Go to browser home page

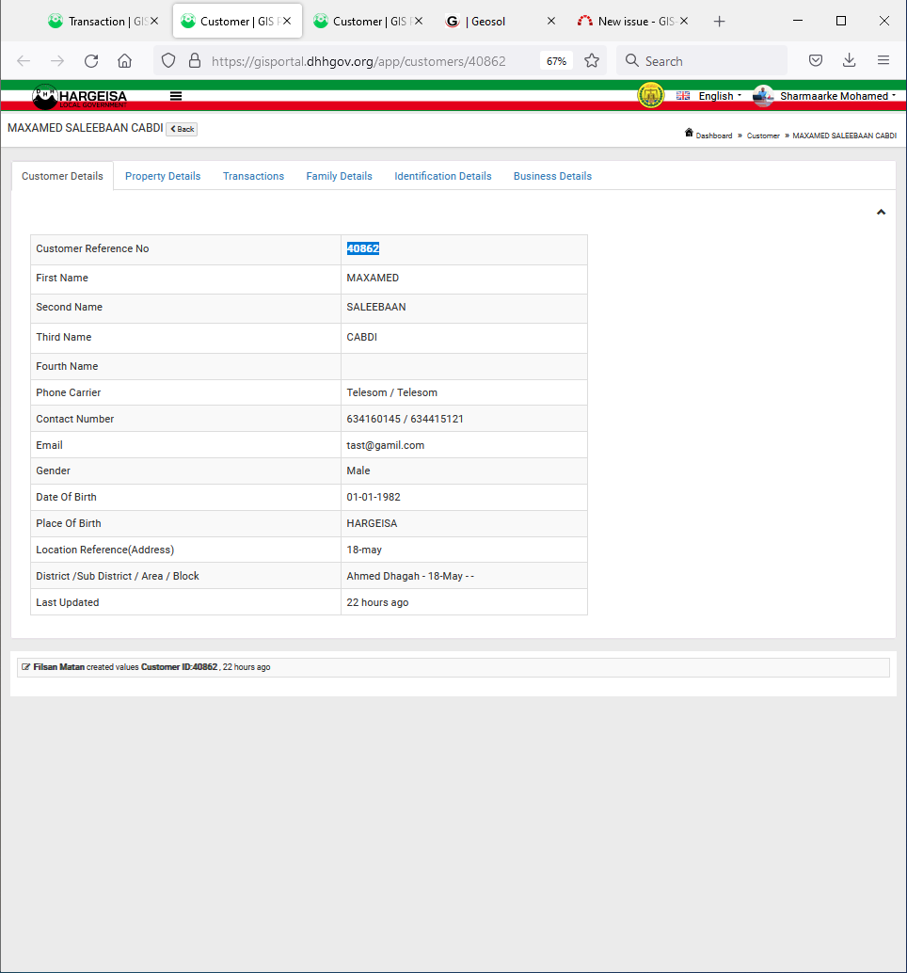(125, 61)
